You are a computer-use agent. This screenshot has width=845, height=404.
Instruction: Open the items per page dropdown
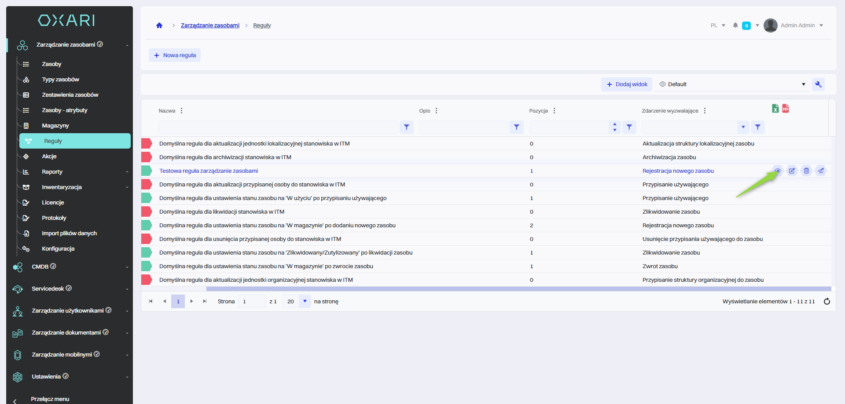305,302
